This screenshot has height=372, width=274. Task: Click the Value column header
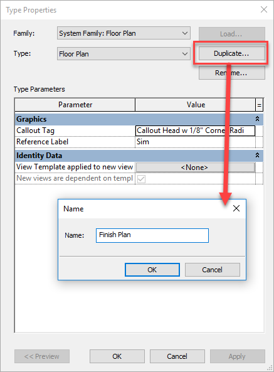click(196, 105)
